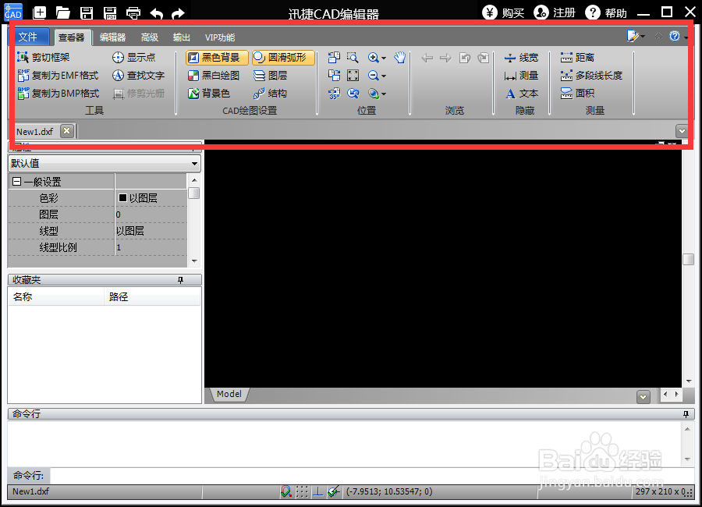Select the 面积 area measure tool
Screen dimensions: 702x507
(x=577, y=93)
